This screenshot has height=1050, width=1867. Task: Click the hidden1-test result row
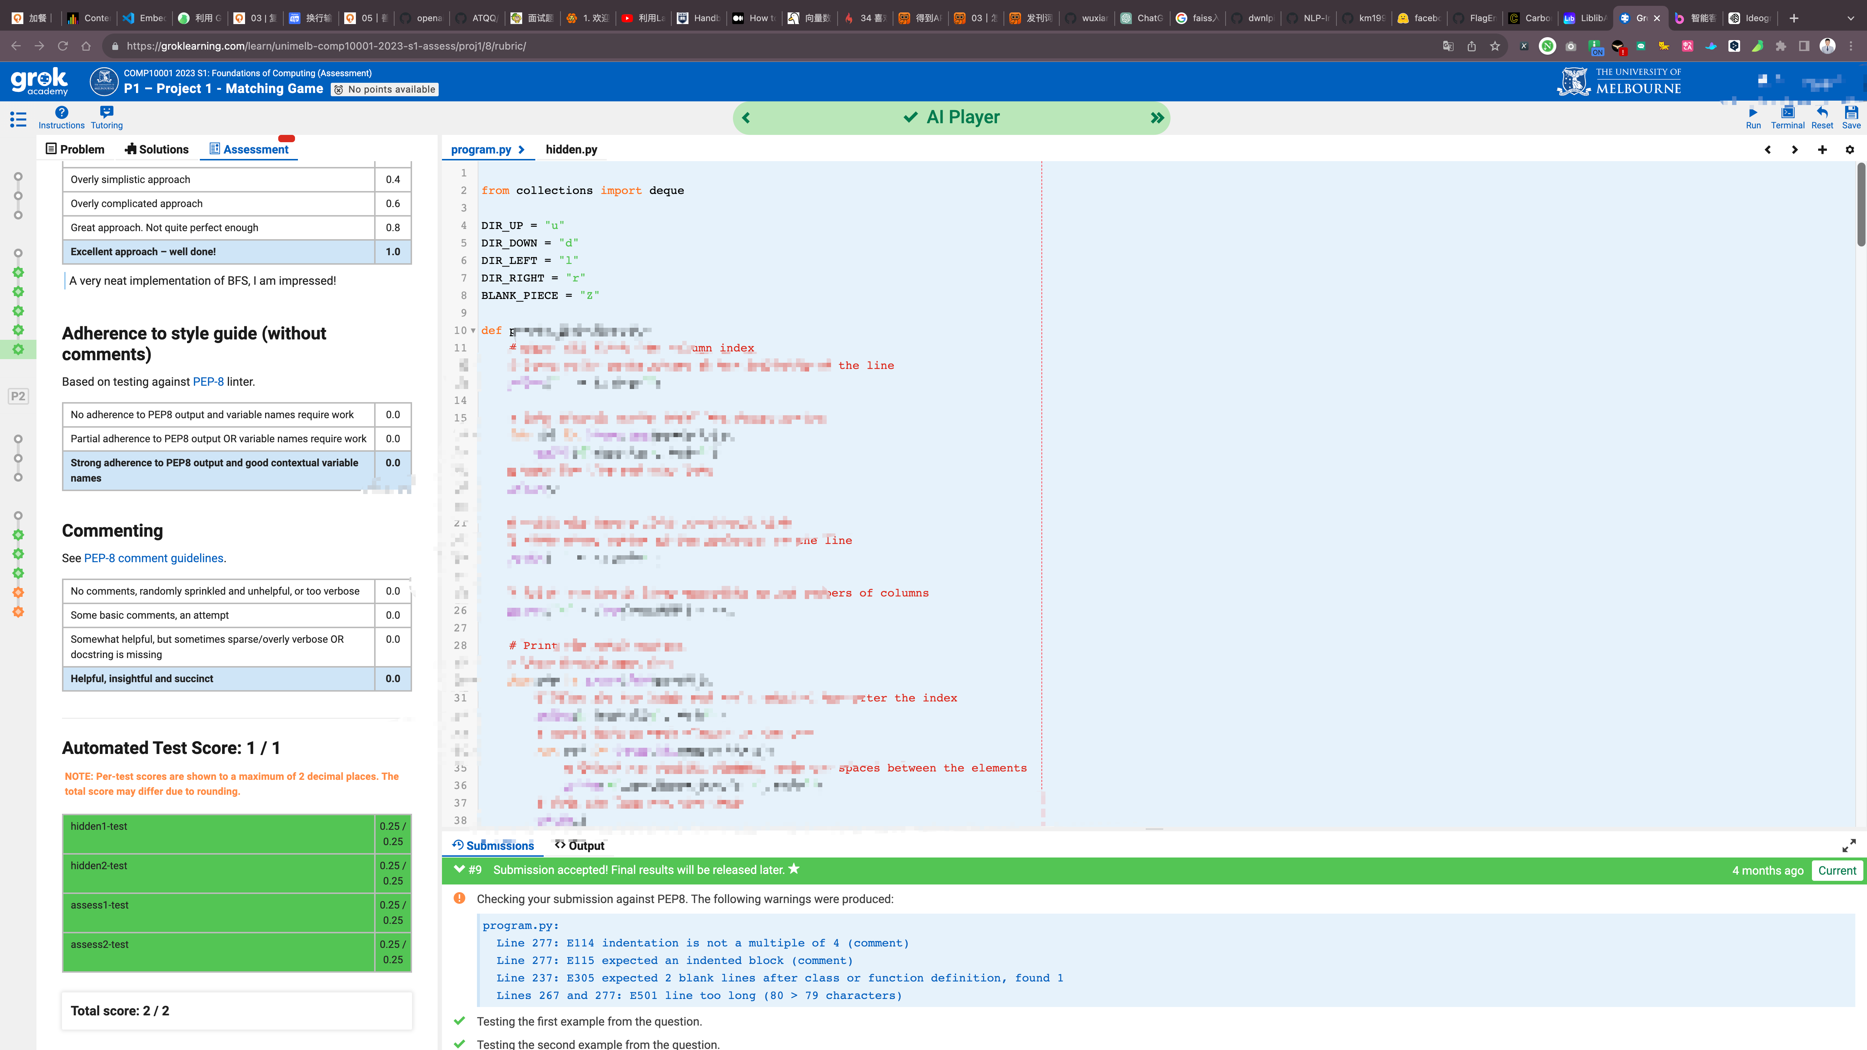pos(237,834)
